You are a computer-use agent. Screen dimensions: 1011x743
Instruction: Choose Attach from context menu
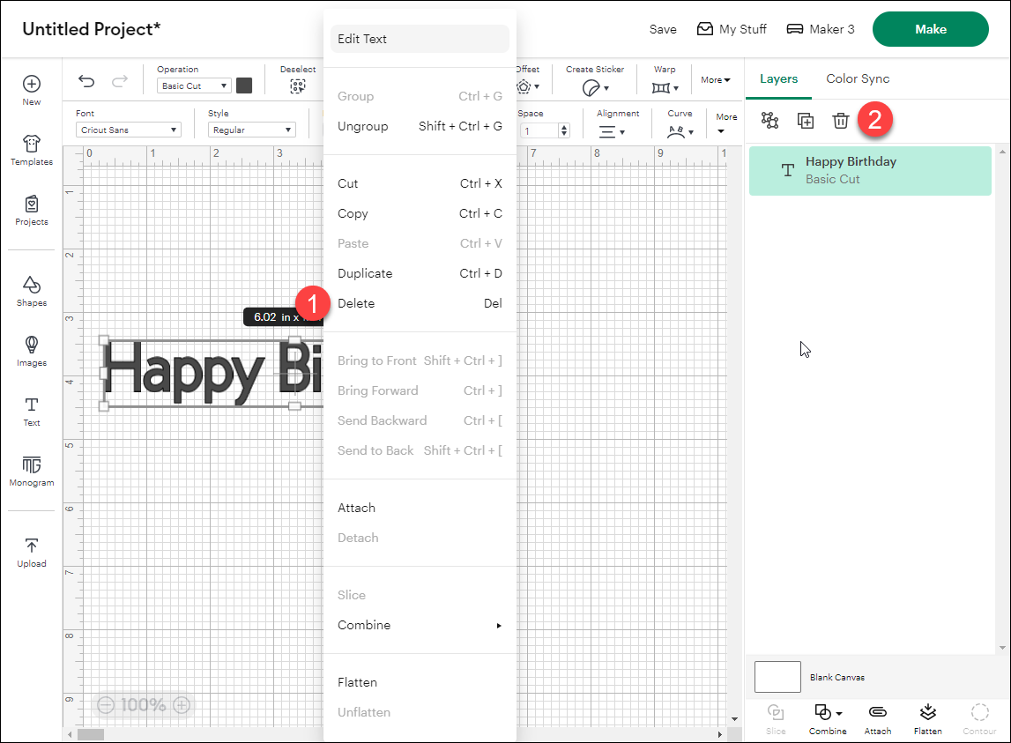(x=420, y=509)
